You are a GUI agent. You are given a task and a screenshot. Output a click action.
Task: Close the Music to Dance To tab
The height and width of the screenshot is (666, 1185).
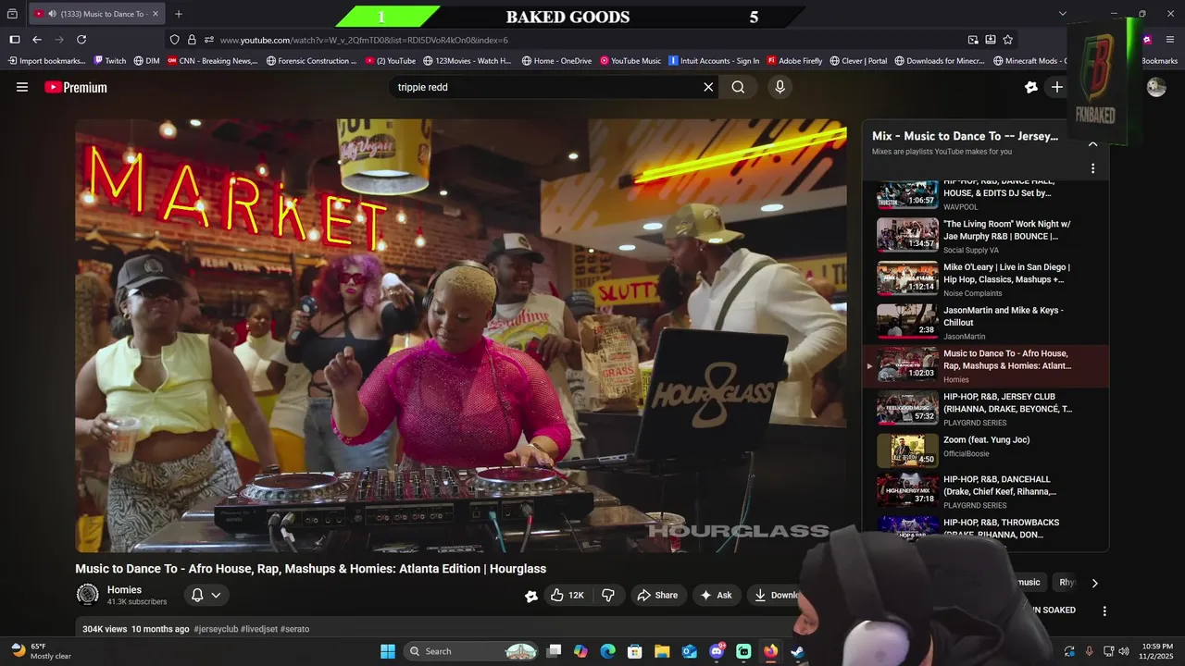click(x=156, y=14)
